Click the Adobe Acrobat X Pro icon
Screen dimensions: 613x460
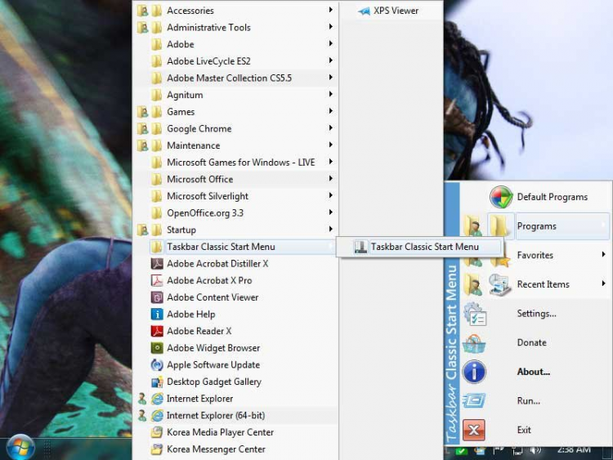click(x=157, y=280)
